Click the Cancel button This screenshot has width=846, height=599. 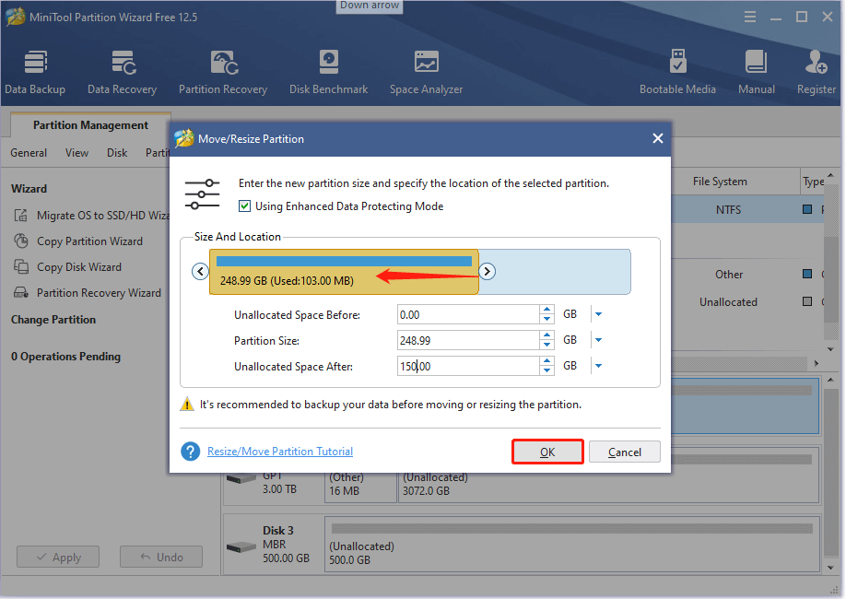click(x=624, y=452)
